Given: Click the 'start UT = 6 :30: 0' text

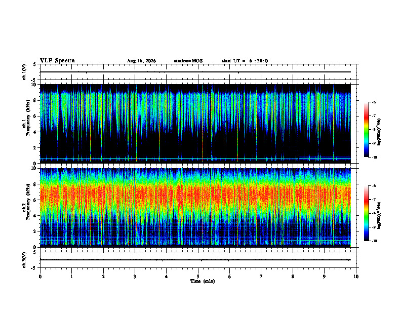Looking at the screenshot, I should click(x=245, y=61).
